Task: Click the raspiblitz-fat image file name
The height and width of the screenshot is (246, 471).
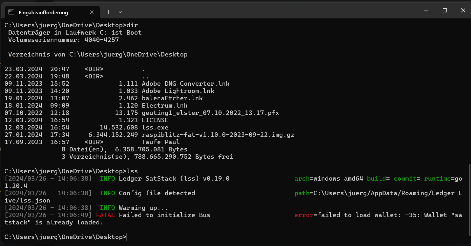Action: coord(218,135)
